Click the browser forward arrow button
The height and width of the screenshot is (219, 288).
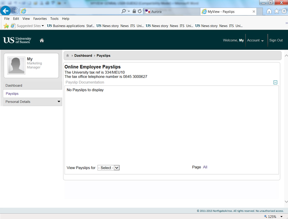click(15, 11)
